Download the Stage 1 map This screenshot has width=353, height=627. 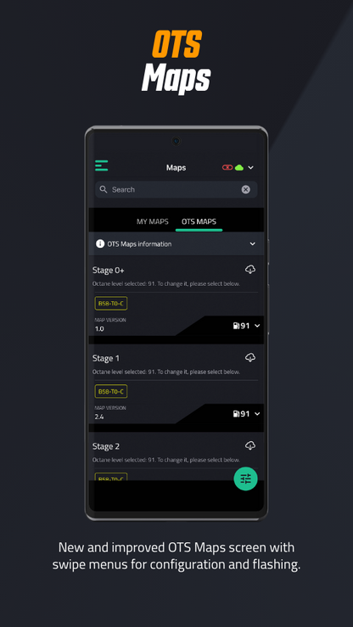coord(250,357)
